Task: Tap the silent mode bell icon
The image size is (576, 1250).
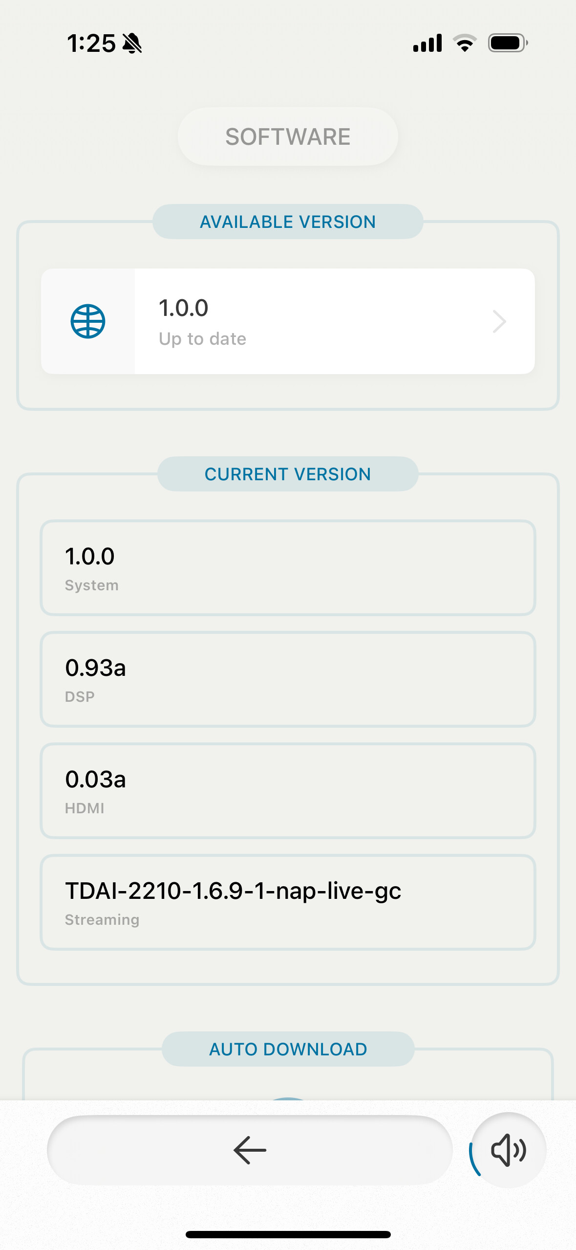Action: (132, 44)
